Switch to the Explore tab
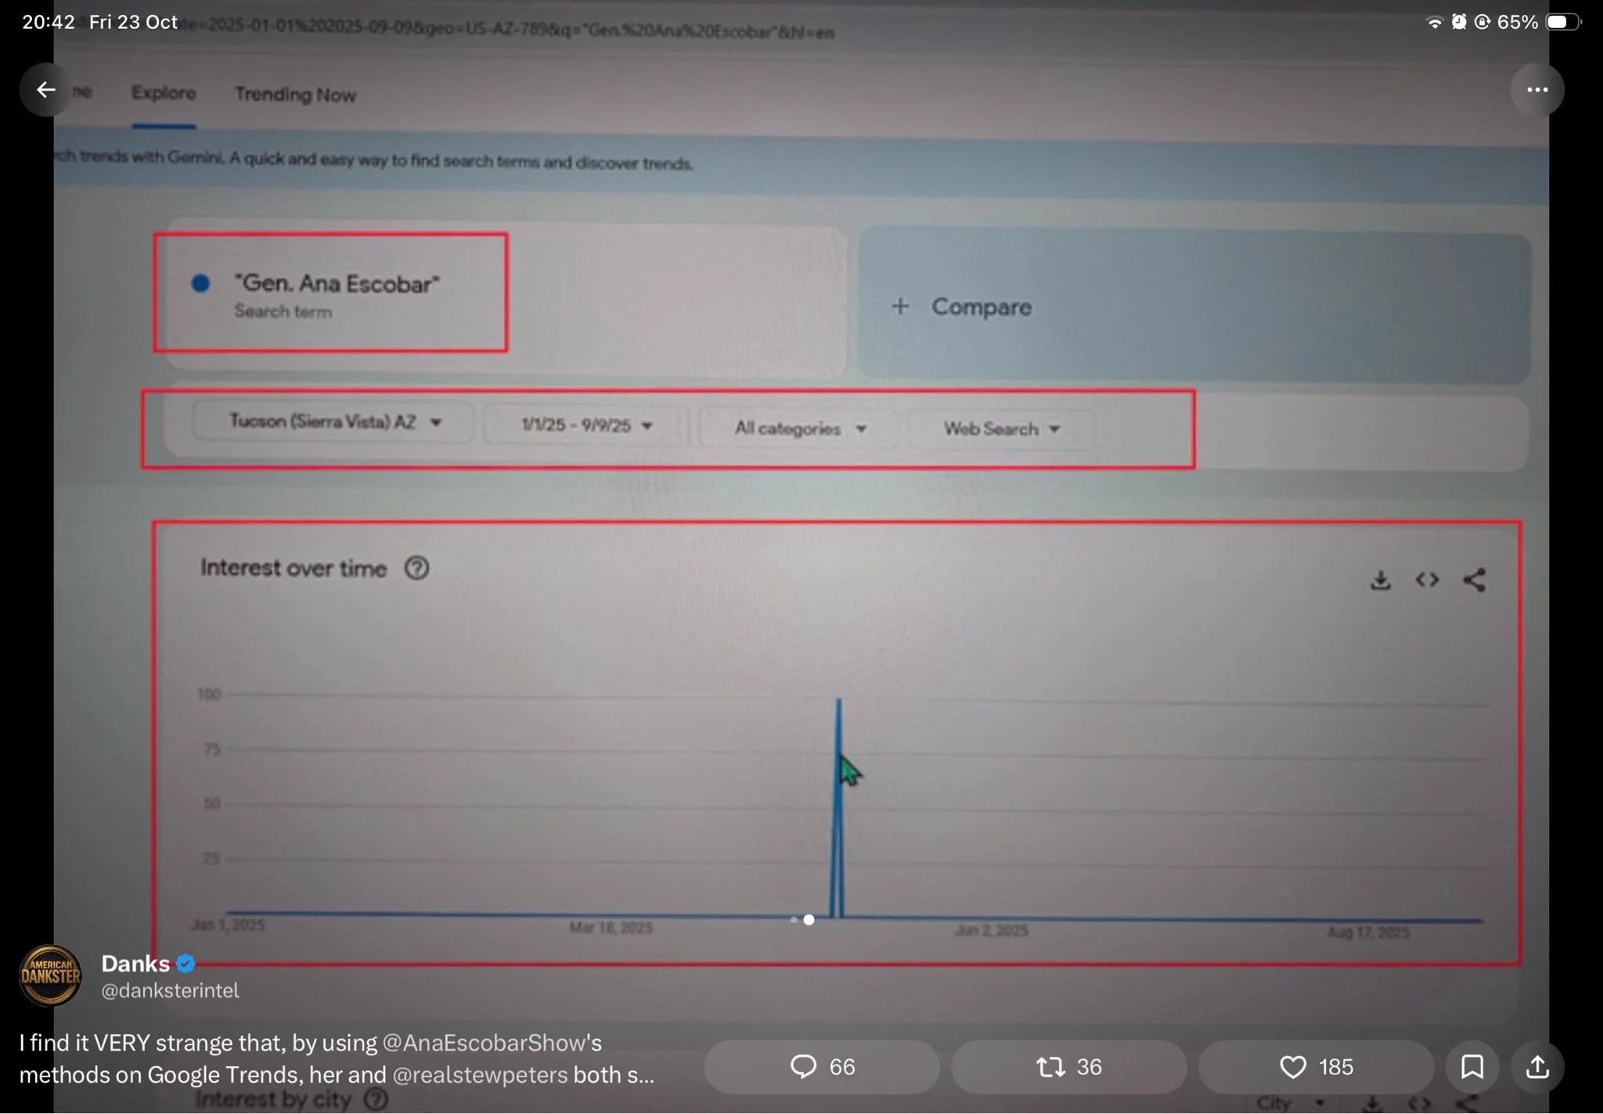The image size is (1603, 1114). click(164, 93)
